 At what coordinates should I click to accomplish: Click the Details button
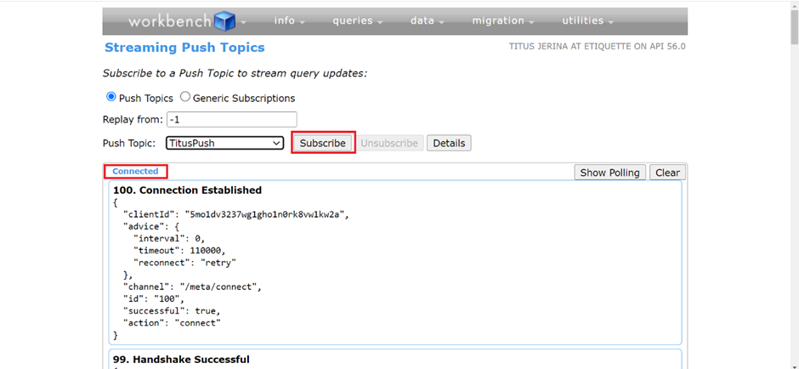point(449,143)
